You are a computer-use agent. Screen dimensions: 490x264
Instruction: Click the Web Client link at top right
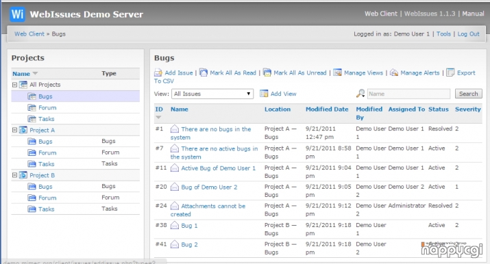(381, 14)
